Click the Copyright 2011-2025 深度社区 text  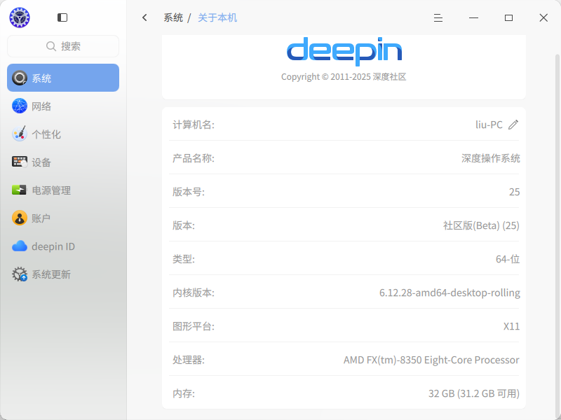click(344, 77)
